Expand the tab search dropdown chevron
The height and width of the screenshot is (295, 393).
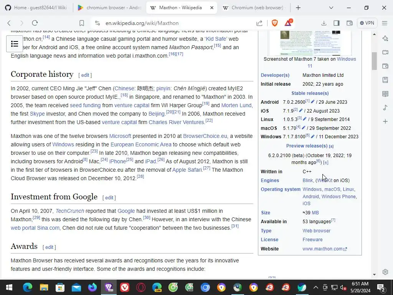click(331, 8)
